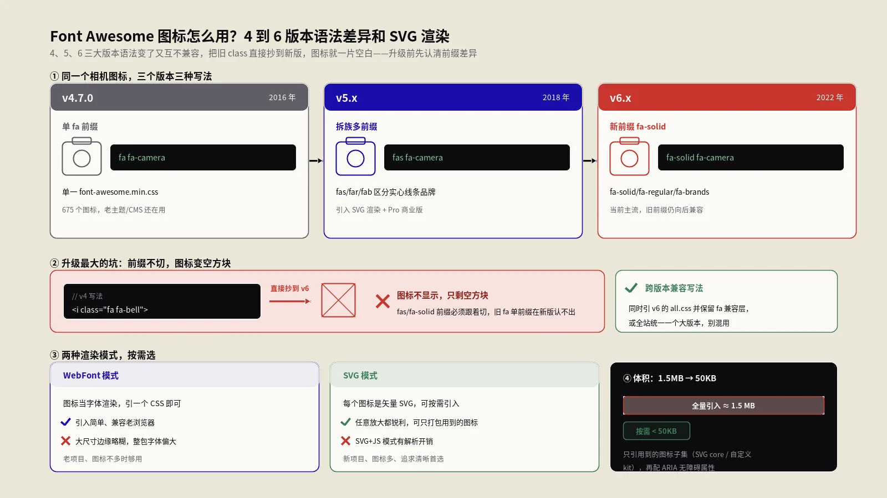Click the 跨版本兼容写法 heading

coord(674,288)
